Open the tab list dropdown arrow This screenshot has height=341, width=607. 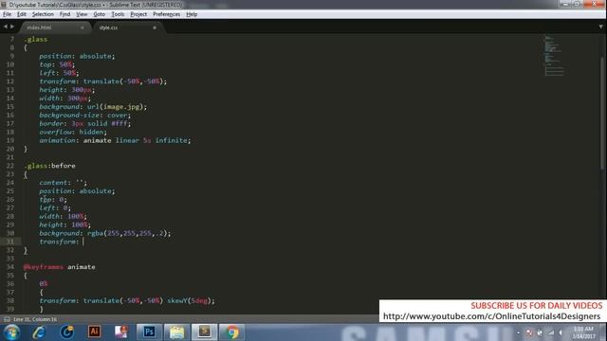pyautogui.click(x=600, y=27)
